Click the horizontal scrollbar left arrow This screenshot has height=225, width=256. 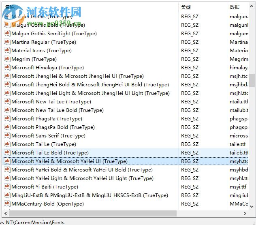coord(6,213)
